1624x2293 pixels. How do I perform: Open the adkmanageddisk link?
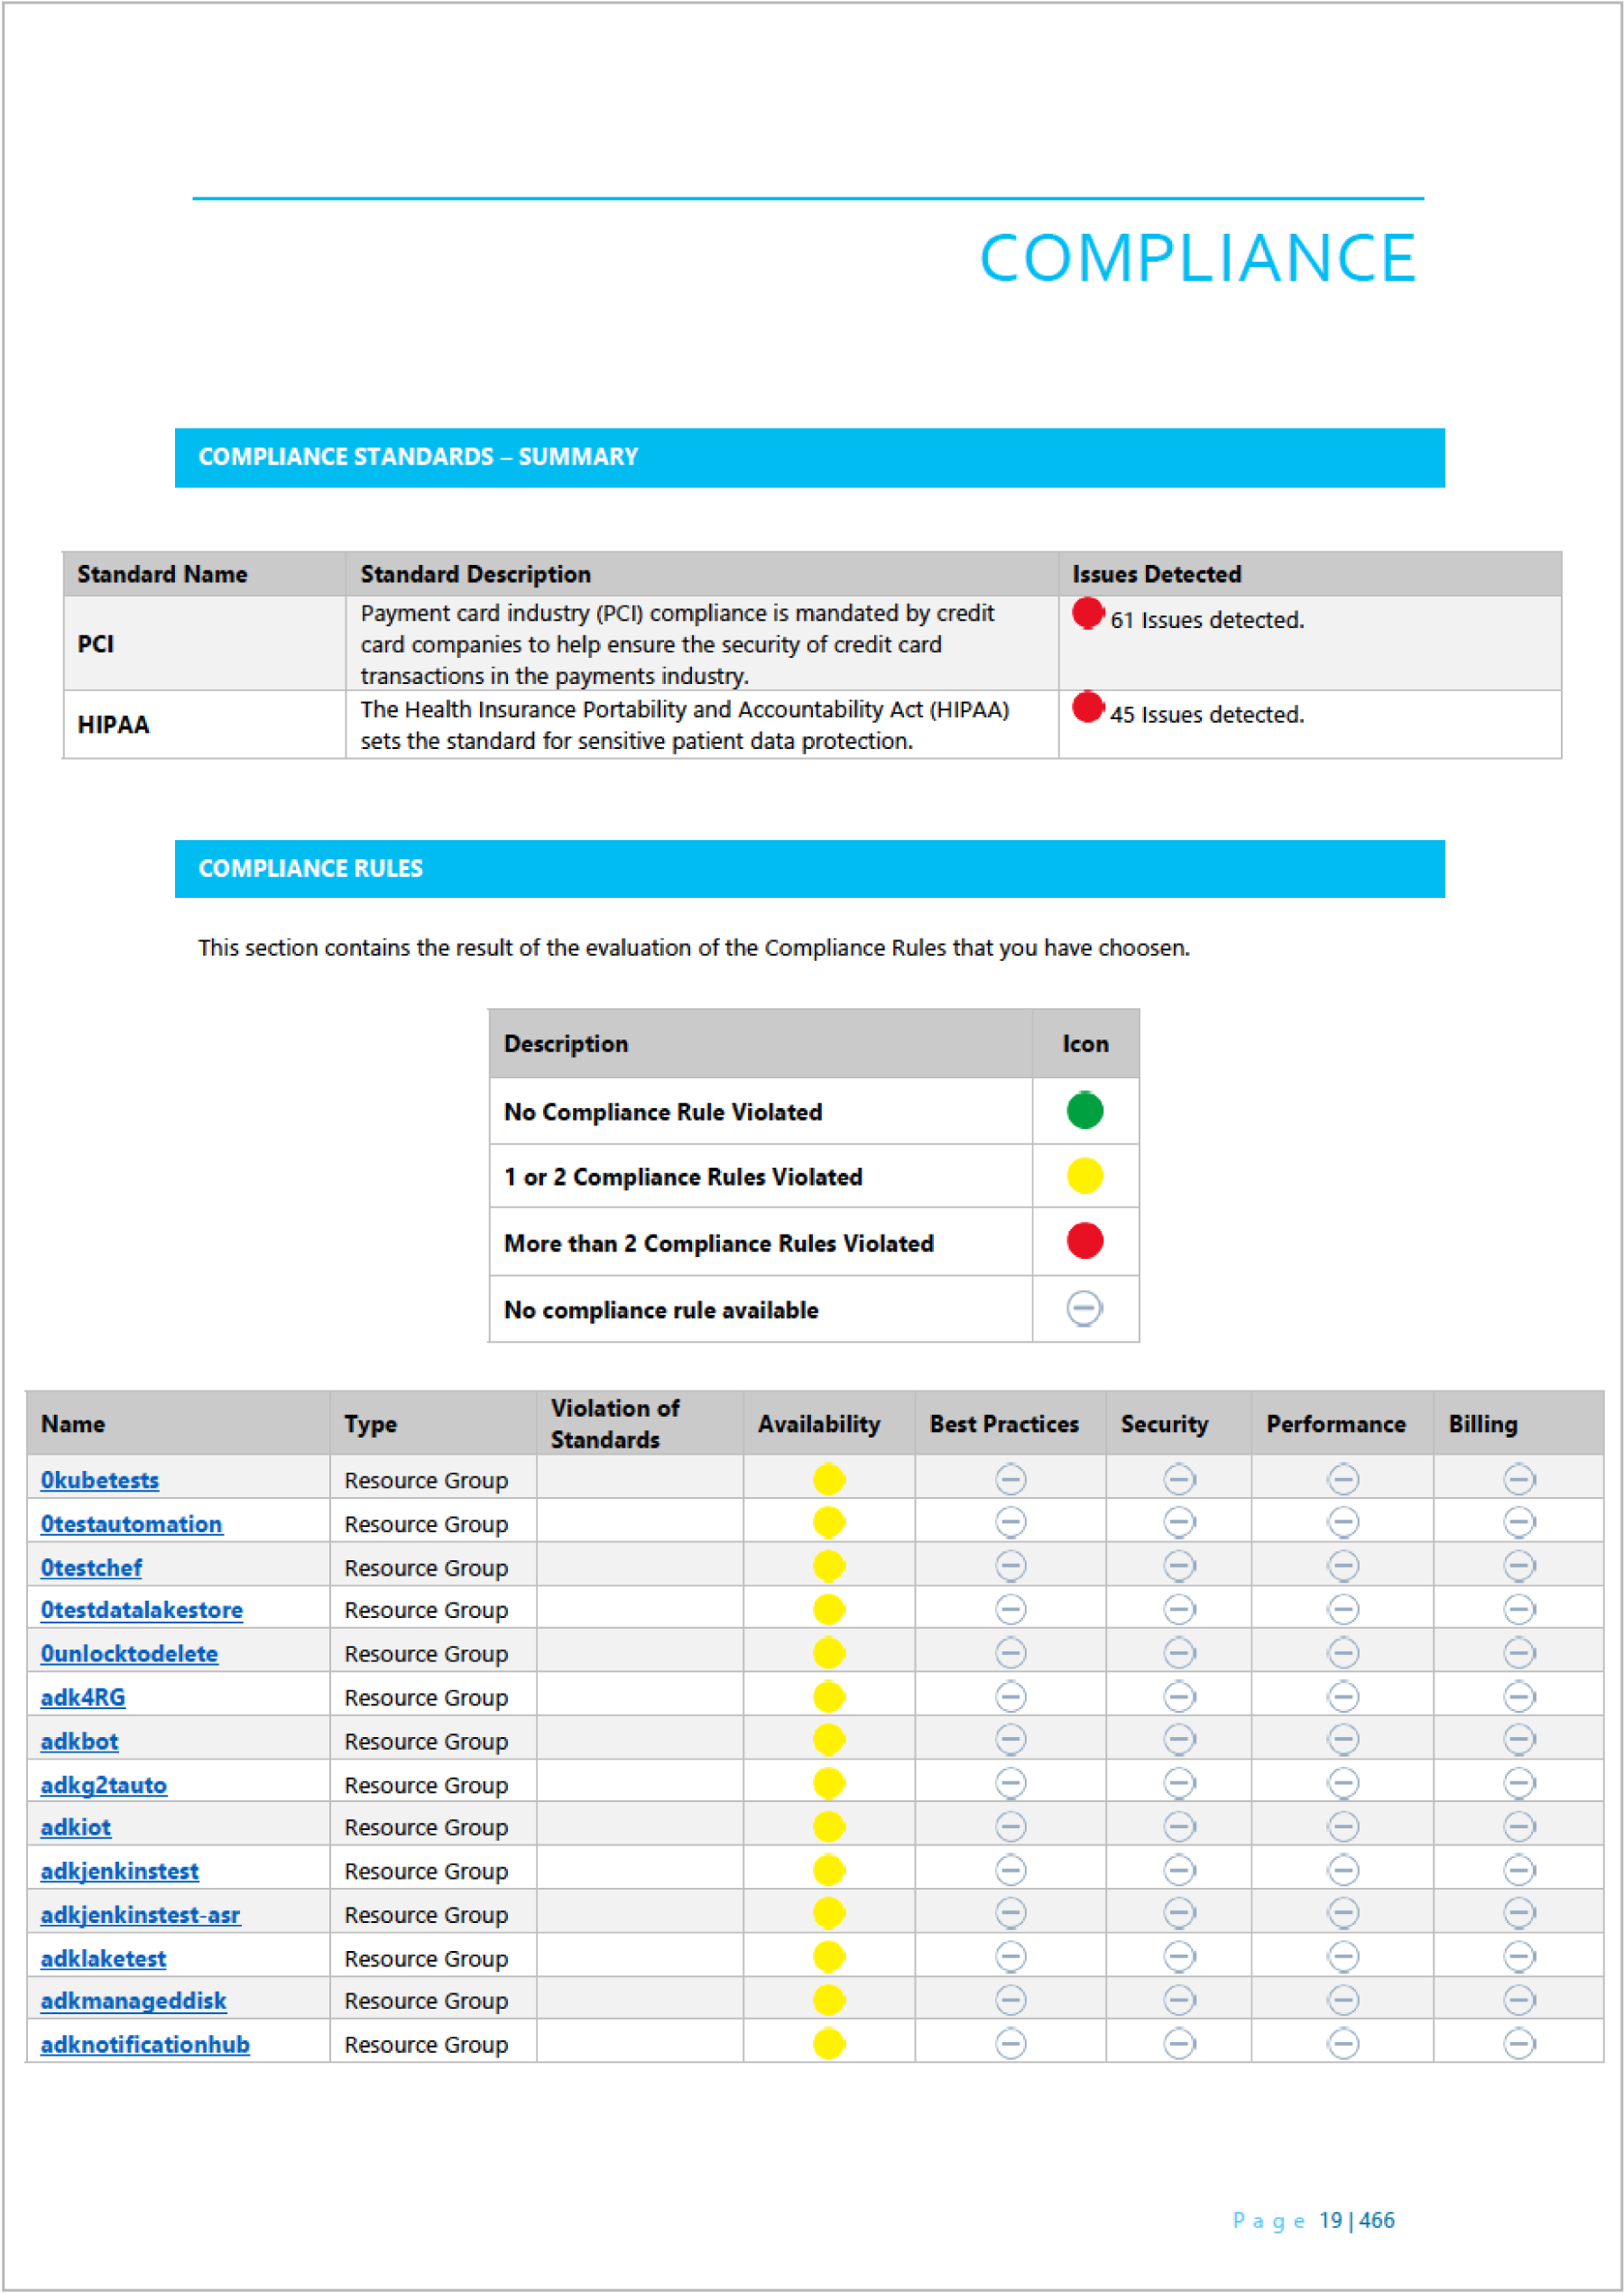coord(133,2001)
